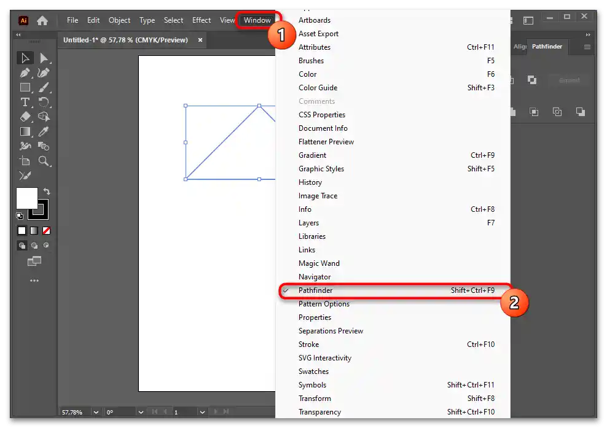Switch to the Align panel tab
Image resolution: width=607 pixels, height=428 pixels.
520,47
